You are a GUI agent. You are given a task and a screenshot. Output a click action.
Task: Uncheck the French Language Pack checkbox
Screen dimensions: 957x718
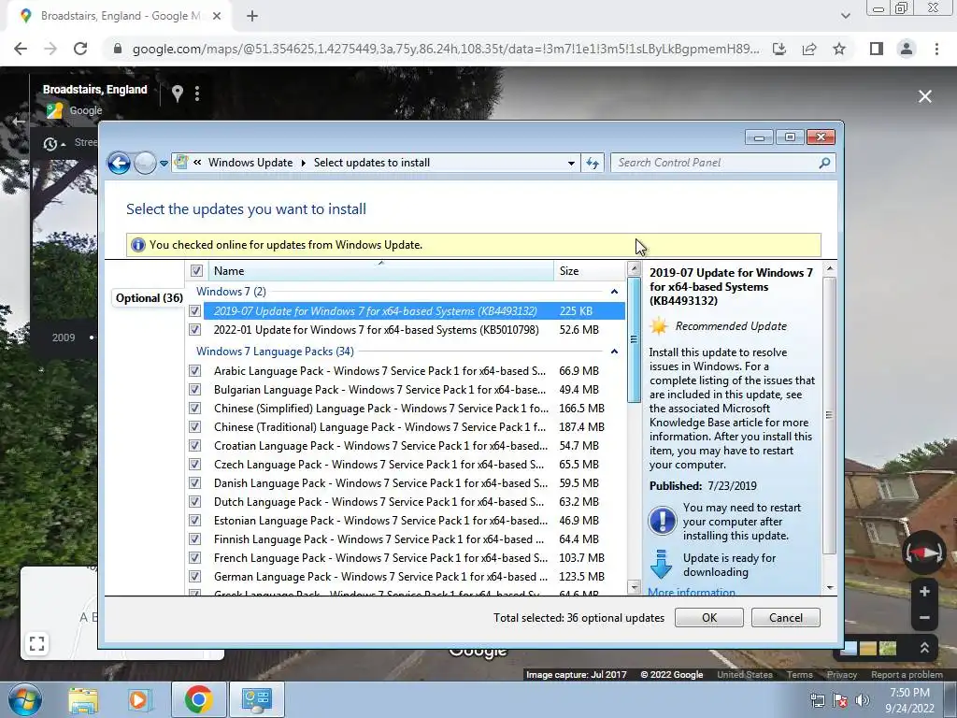(x=194, y=557)
